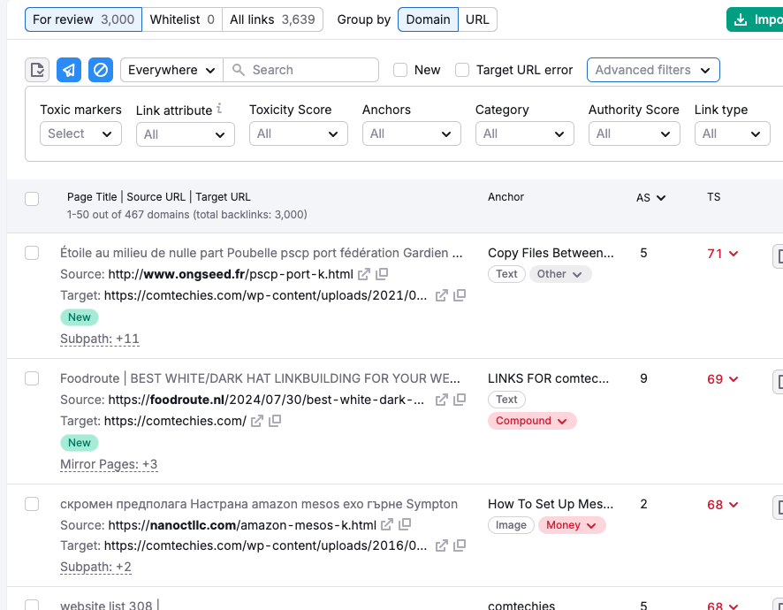783x610 pixels.
Task: Check the checkbox for the Foodroute row
Action: pyautogui.click(x=32, y=377)
